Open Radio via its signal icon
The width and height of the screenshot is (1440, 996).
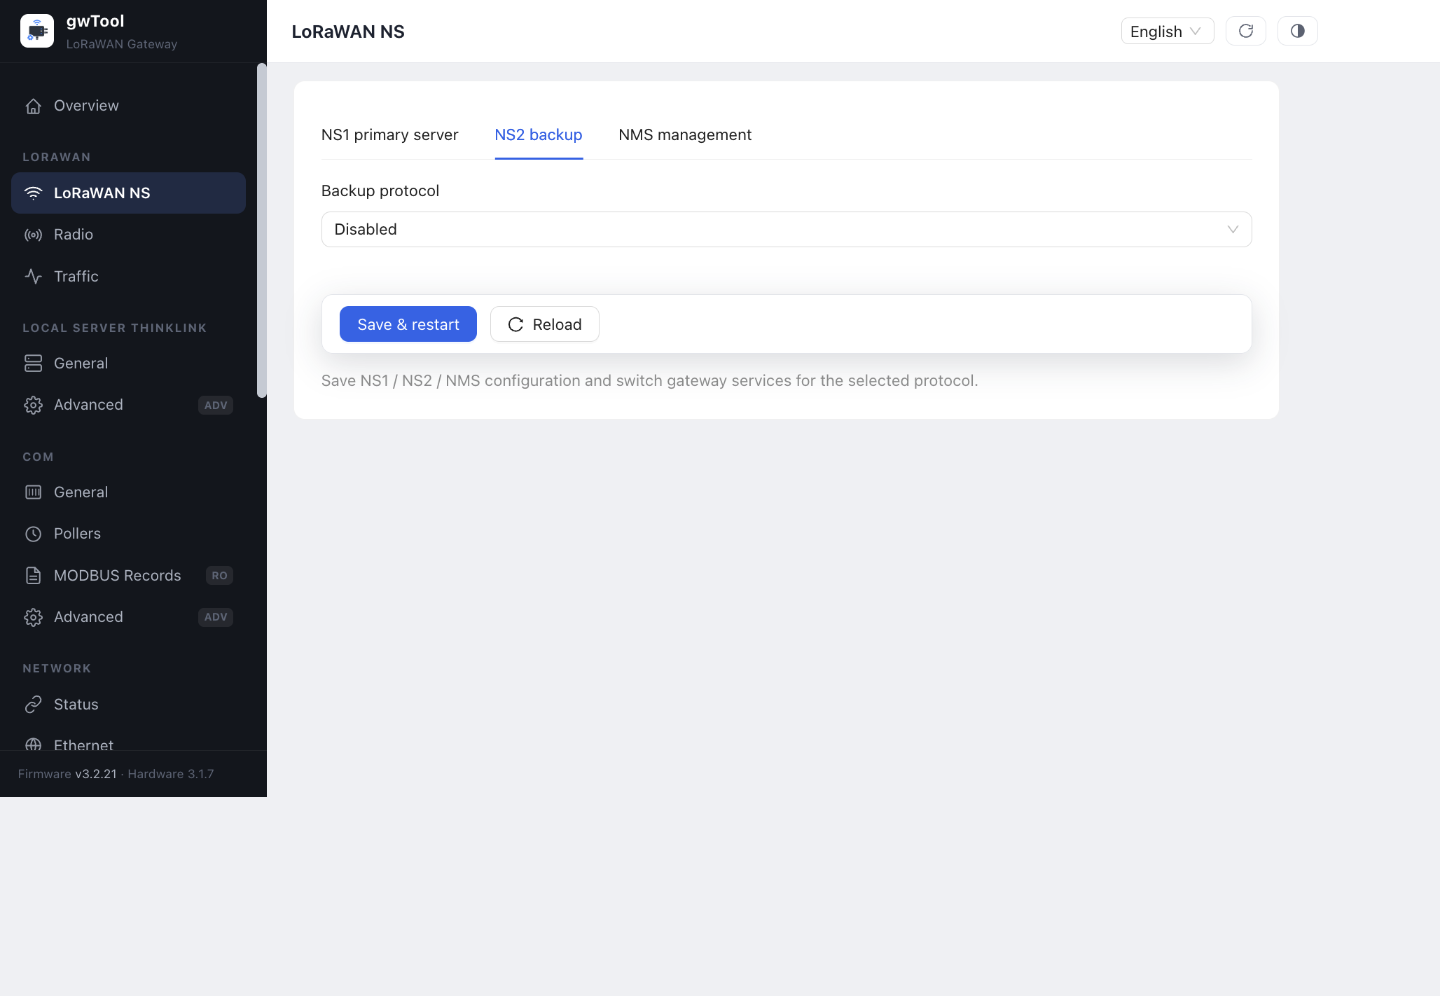click(33, 235)
